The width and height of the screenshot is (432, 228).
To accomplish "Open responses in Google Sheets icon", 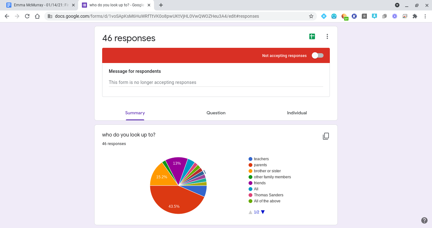I will click(x=312, y=36).
